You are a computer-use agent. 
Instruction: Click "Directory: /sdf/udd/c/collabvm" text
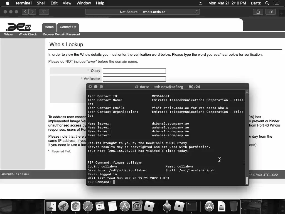(x=117, y=170)
